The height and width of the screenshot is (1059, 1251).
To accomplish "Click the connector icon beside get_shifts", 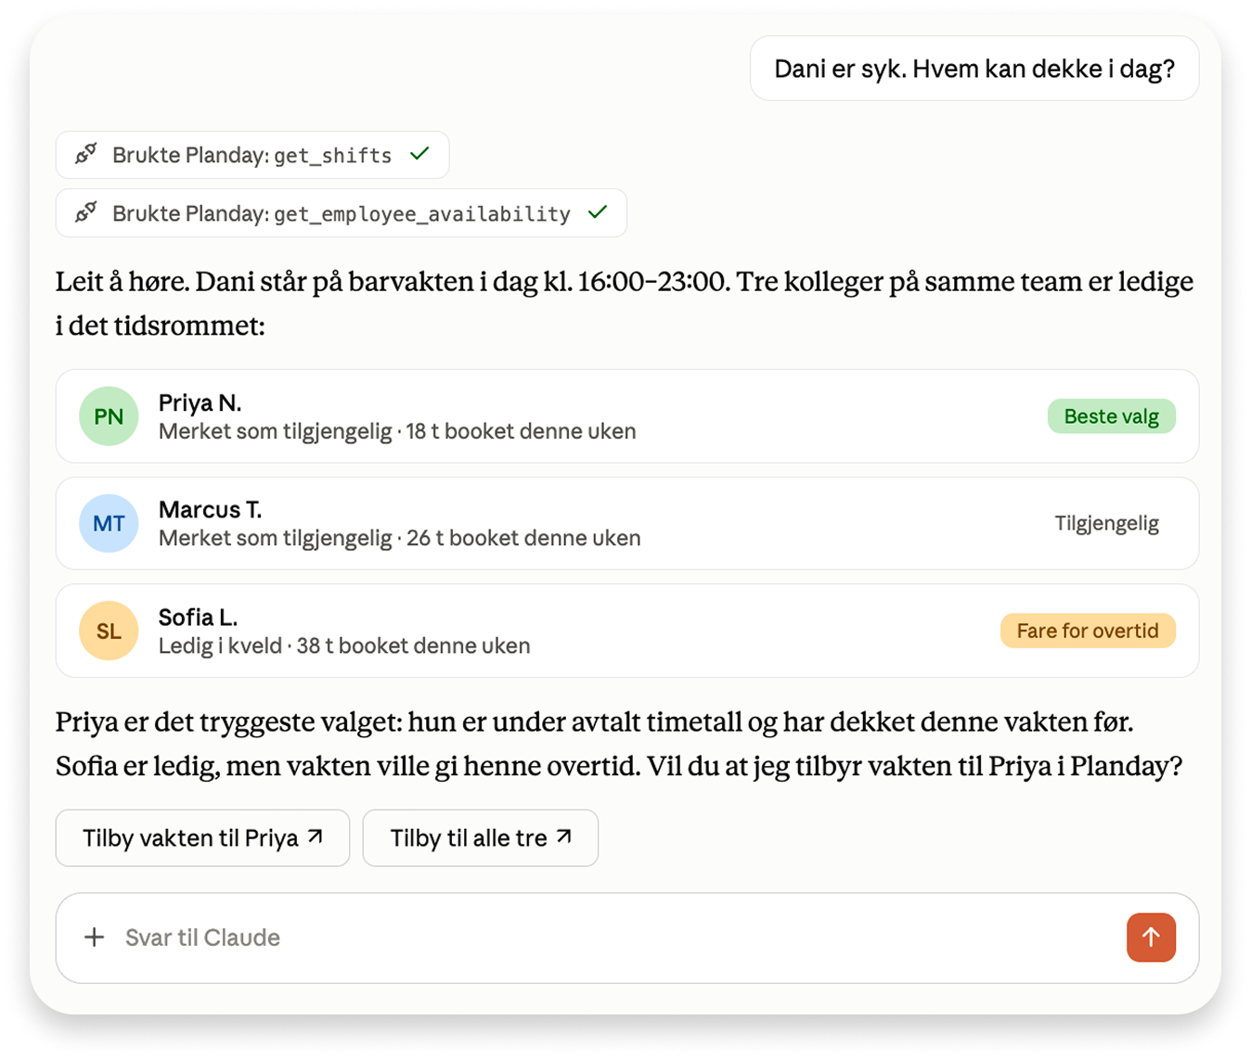I will [86, 154].
